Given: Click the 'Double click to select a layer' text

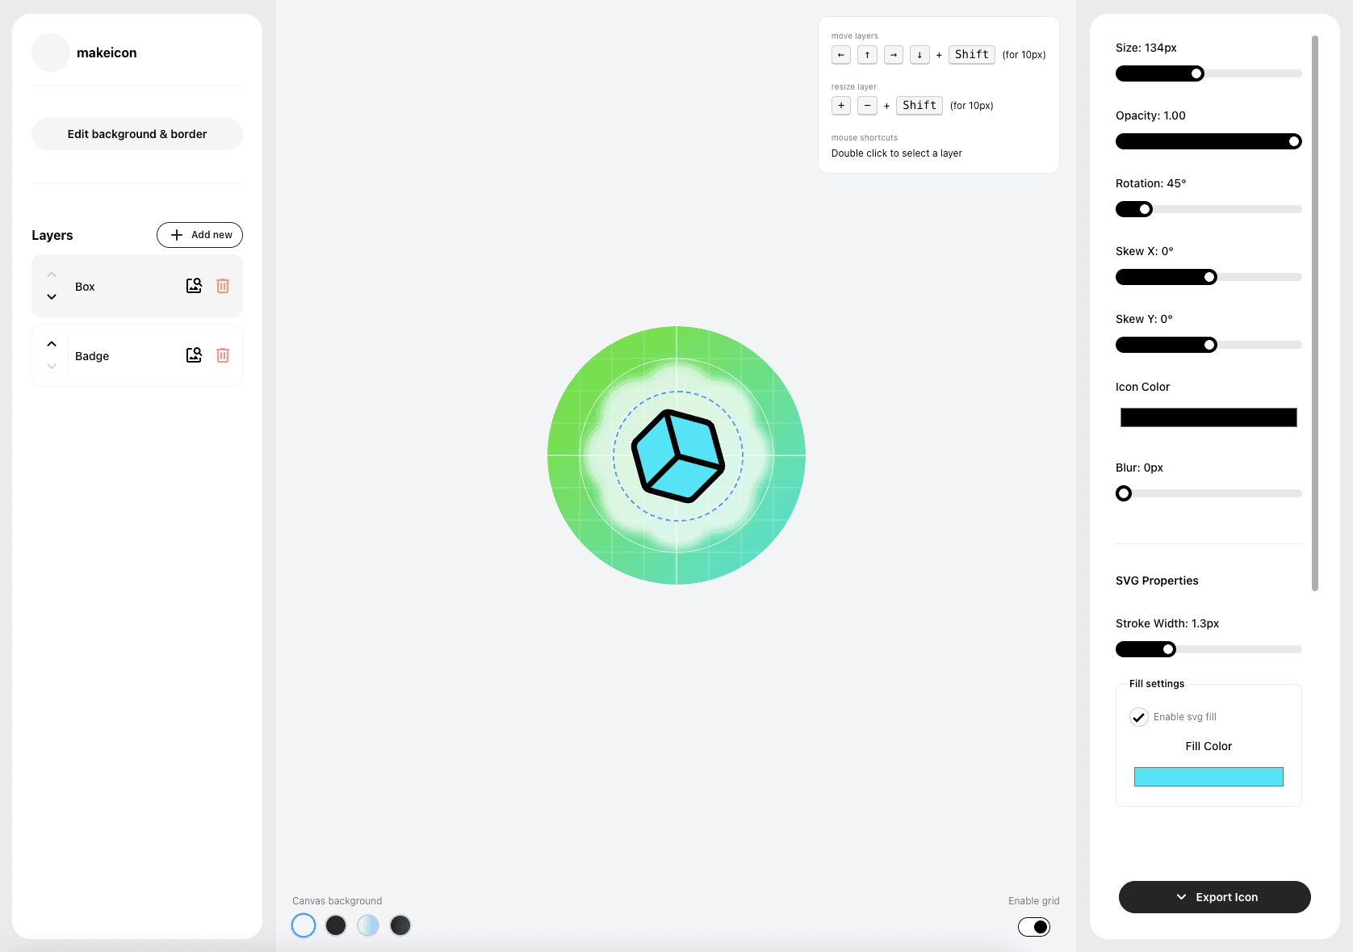Looking at the screenshot, I should pyautogui.click(x=897, y=153).
